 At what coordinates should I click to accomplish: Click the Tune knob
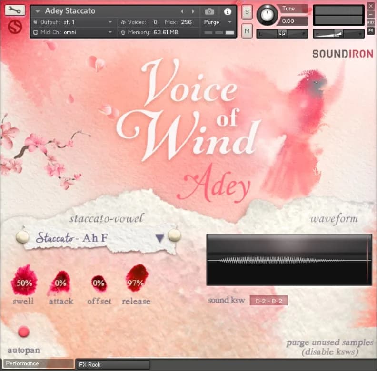[x=267, y=14]
